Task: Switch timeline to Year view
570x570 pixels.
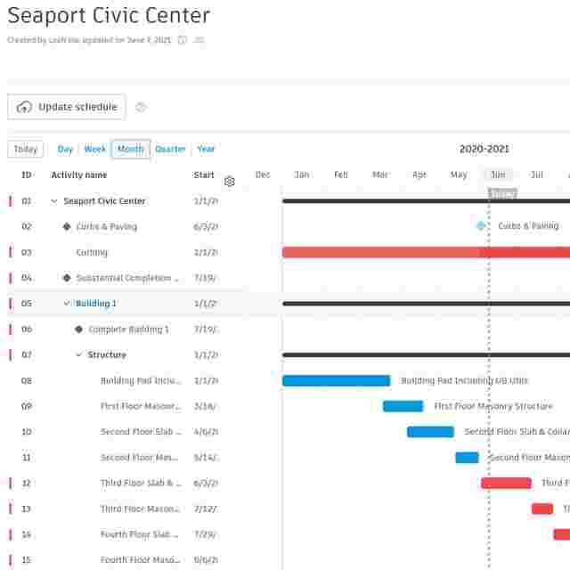Action: 206,150
